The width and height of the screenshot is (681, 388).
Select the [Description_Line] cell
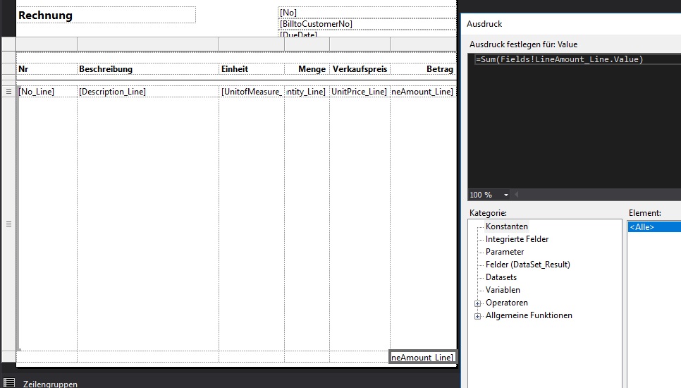148,92
